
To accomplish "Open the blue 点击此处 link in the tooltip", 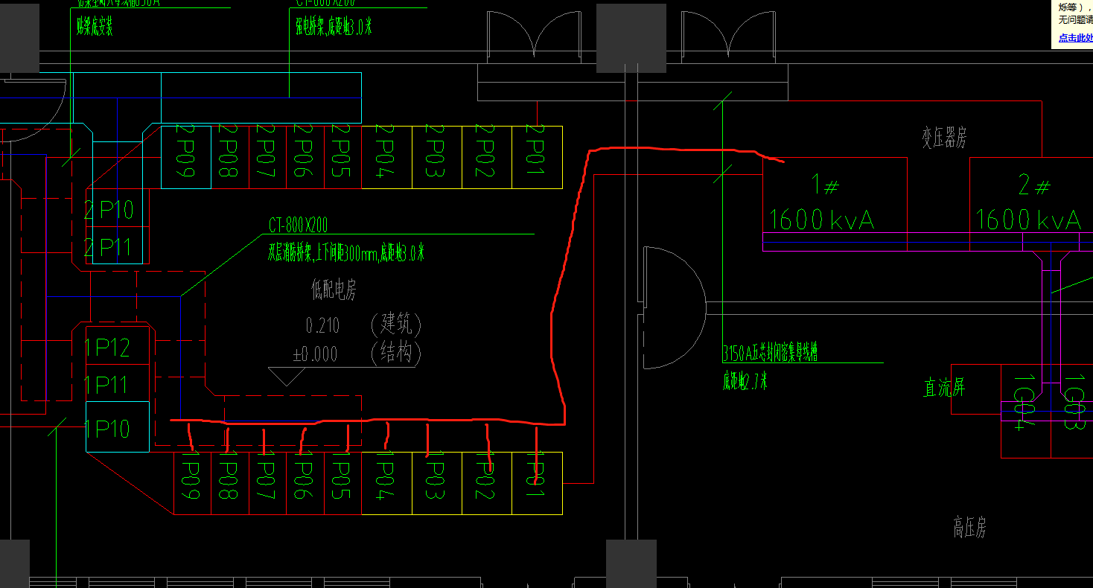I will click(1076, 38).
